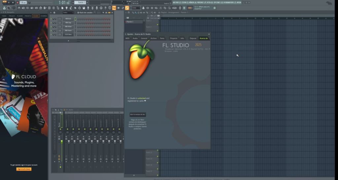Switch to the Audio tab in Ajustes
The image size is (338, 180).
click(135, 38)
